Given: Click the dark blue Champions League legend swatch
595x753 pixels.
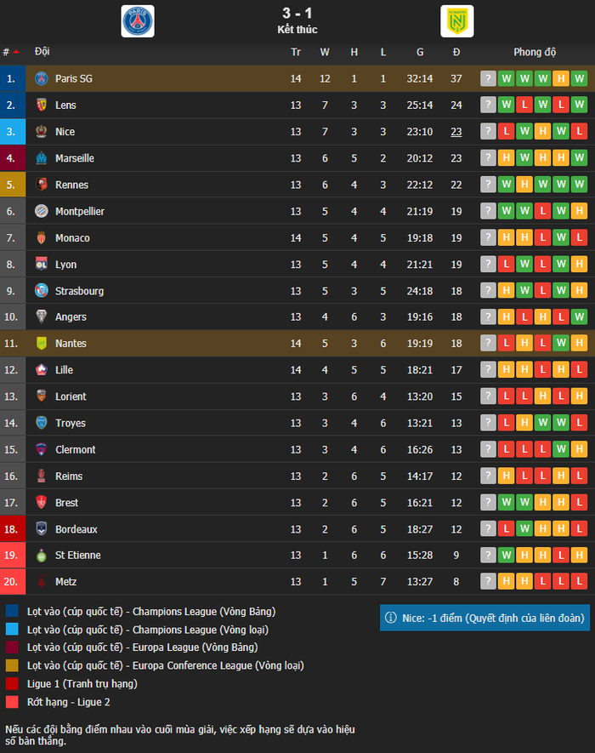Looking at the screenshot, I should click(12, 611).
